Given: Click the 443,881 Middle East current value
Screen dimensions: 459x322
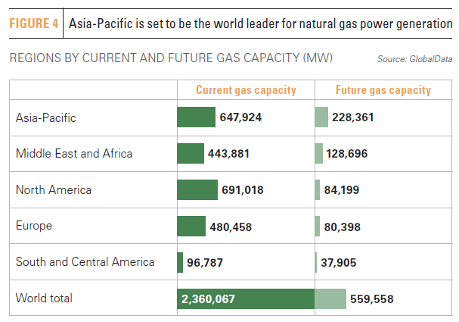Looking at the screenshot, I should coord(228,154).
